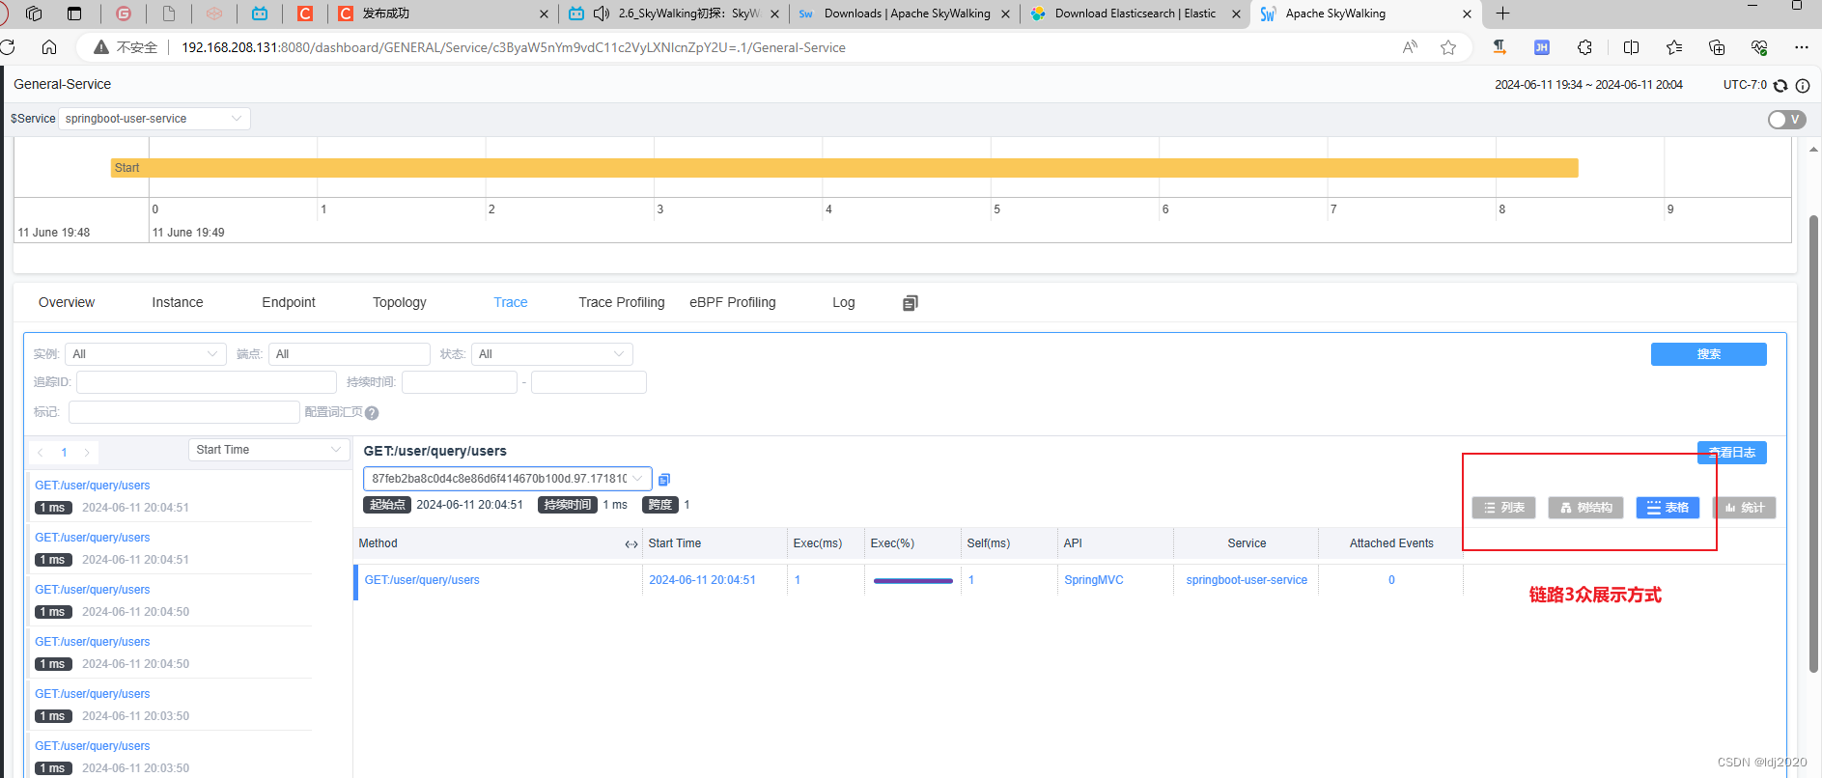Switch trace view to 树结构 tree
This screenshot has height=778, width=1822.
[x=1585, y=508]
